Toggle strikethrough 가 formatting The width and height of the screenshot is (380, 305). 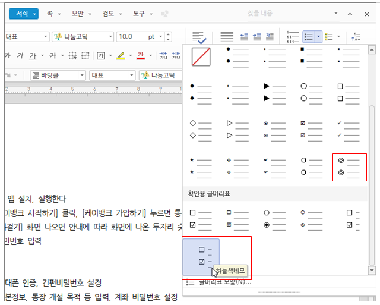click(53, 55)
